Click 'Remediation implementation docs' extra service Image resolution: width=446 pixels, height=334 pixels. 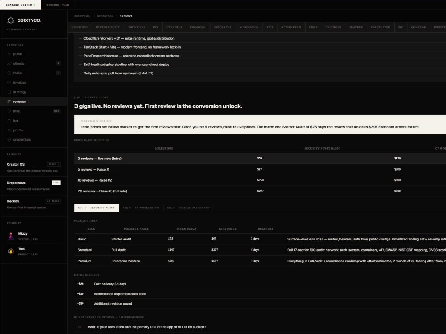[x=120, y=294]
